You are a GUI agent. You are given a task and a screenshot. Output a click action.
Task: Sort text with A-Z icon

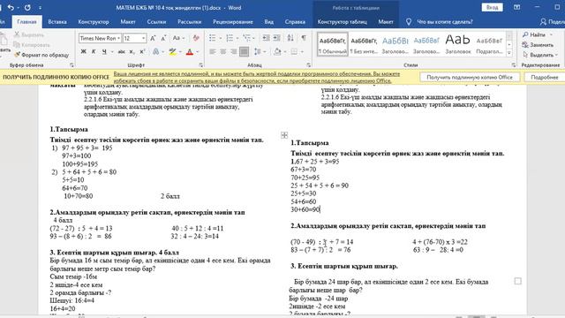tap(290, 38)
